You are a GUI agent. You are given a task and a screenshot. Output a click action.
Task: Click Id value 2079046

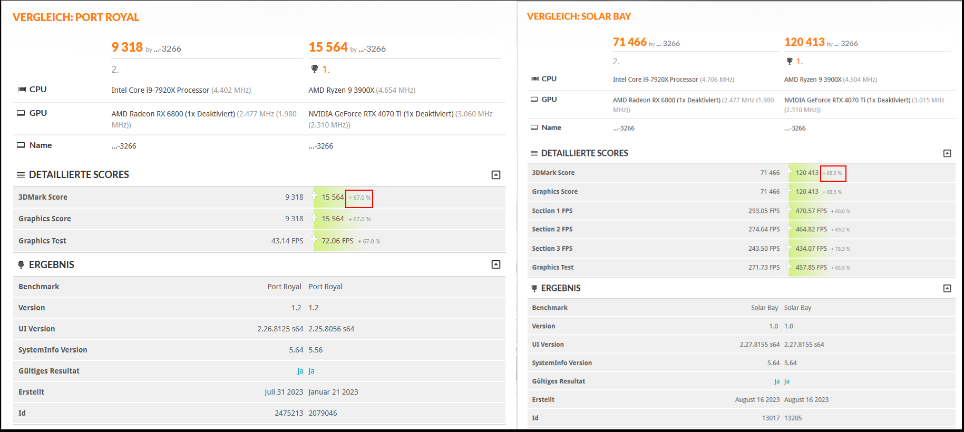pyautogui.click(x=323, y=413)
